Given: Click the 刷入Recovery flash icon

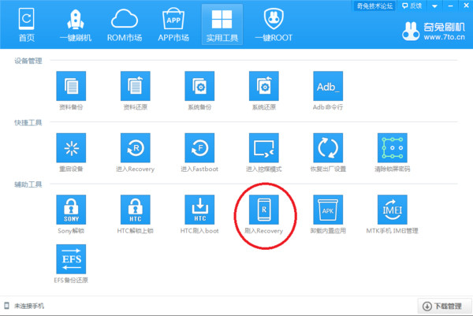Looking at the screenshot, I should click(x=263, y=209).
